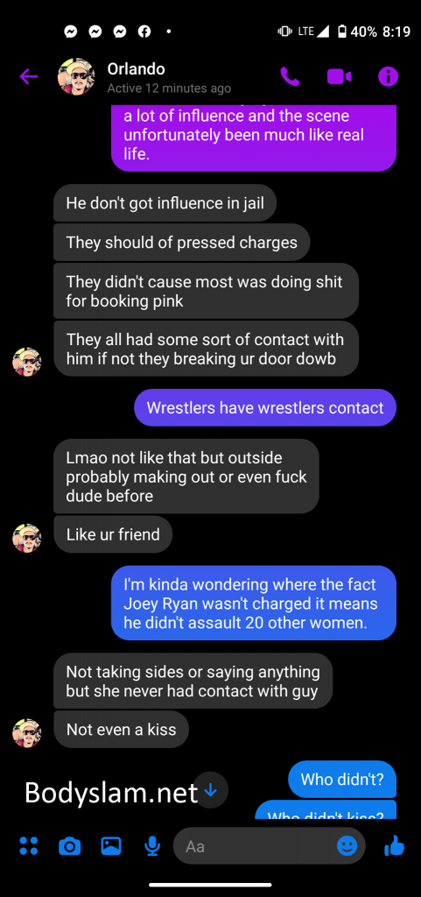Tap the 'Not even a kiss' message
This screenshot has height=897, width=421.
pyautogui.click(x=121, y=729)
